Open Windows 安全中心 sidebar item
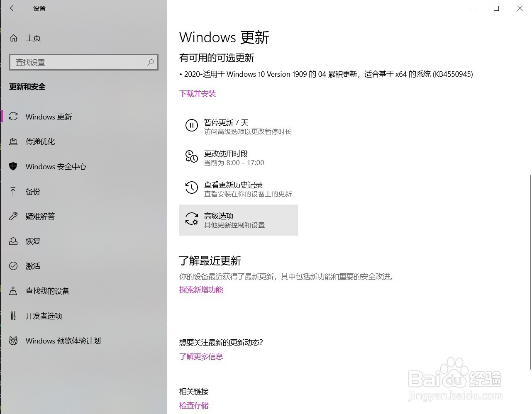 coord(83,166)
